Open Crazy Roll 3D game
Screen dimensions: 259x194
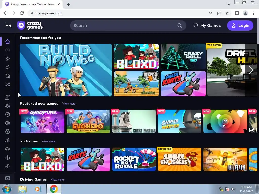pyautogui.click(x=183, y=57)
